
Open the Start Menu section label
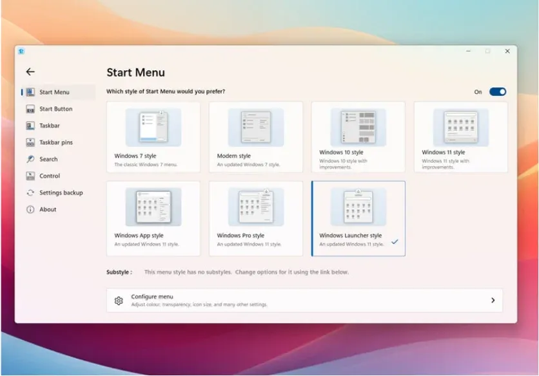[54, 92]
